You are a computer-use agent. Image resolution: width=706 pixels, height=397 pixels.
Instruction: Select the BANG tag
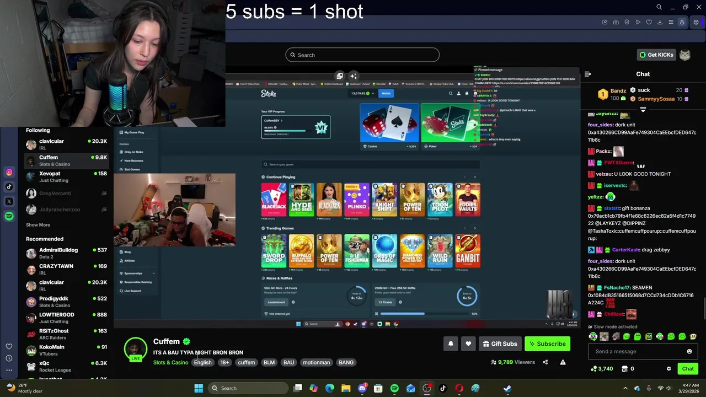point(346,362)
